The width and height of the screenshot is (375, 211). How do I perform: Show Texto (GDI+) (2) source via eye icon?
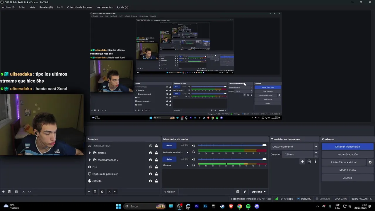point(151,146)
